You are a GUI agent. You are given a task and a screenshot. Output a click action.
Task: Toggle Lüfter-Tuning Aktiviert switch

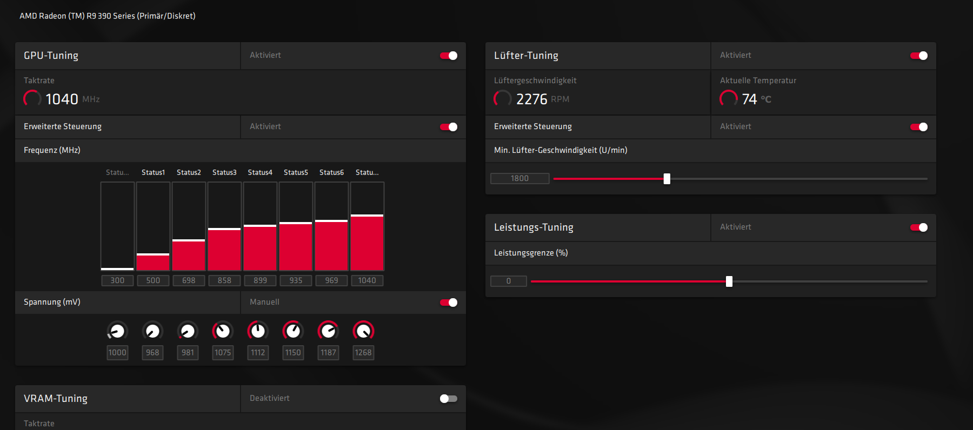[919, 56]
